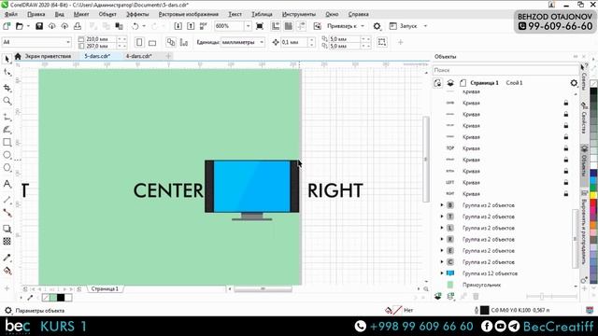Select the Text tool

pos(7,184)
